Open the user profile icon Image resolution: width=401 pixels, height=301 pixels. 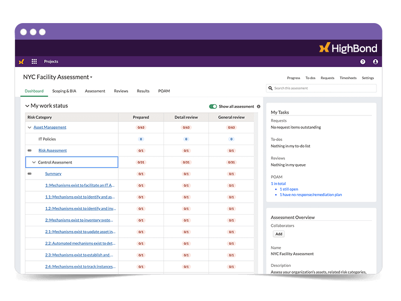coord(375,62)
